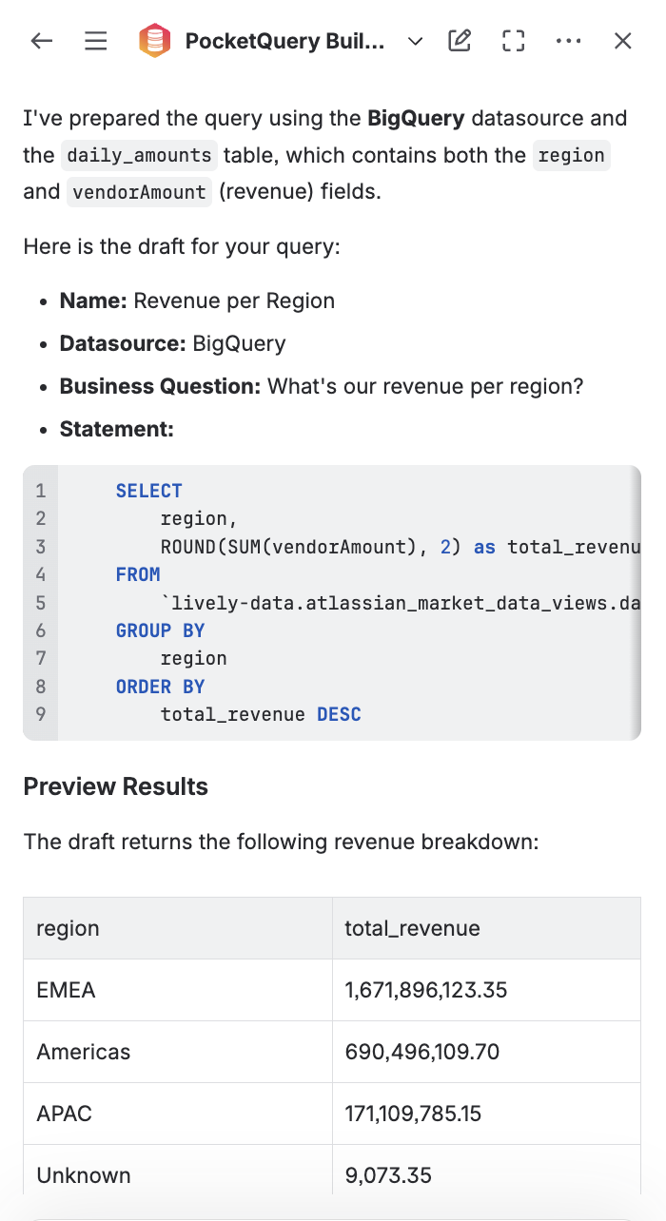Click the lively-data table reference code line

coord(401,603)
